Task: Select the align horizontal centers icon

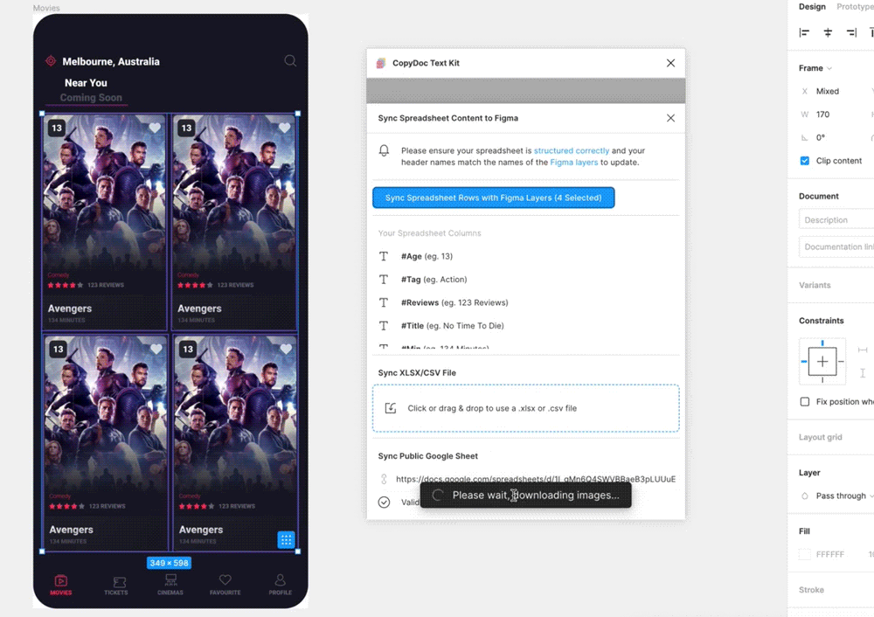Action: 828,33
